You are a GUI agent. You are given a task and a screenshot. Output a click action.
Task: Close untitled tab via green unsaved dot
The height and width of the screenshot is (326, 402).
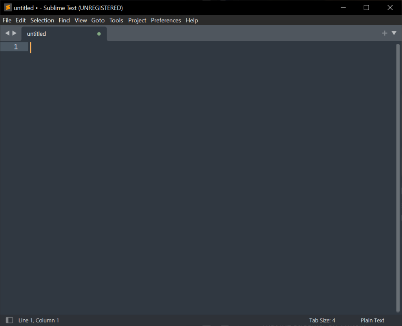point(99,34)
